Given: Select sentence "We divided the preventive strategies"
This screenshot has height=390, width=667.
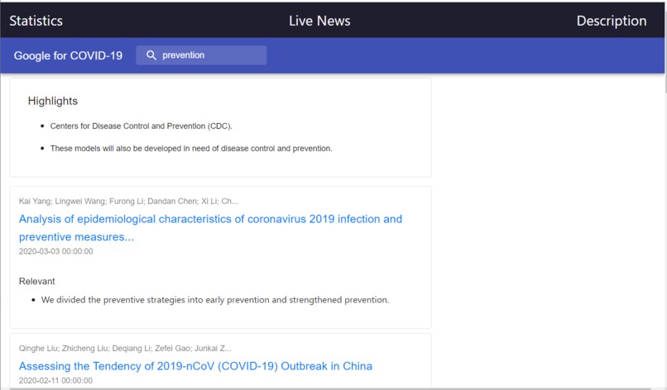Looking at the screenshot, I should point(215,300).
